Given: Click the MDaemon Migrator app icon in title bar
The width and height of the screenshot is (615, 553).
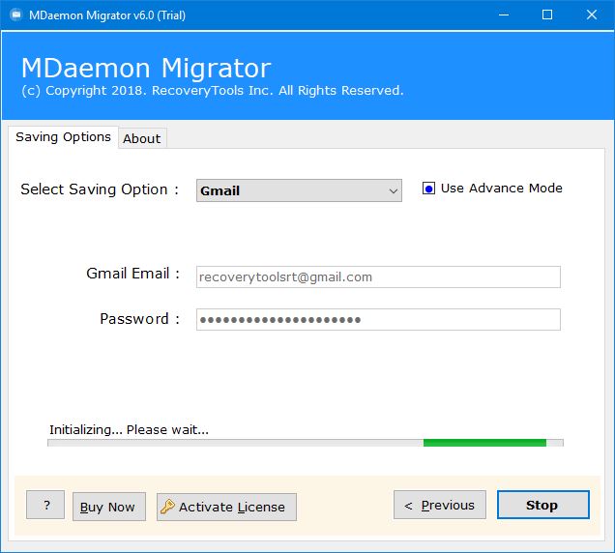Looking at the screenshot, I should (x=16, y=15).
